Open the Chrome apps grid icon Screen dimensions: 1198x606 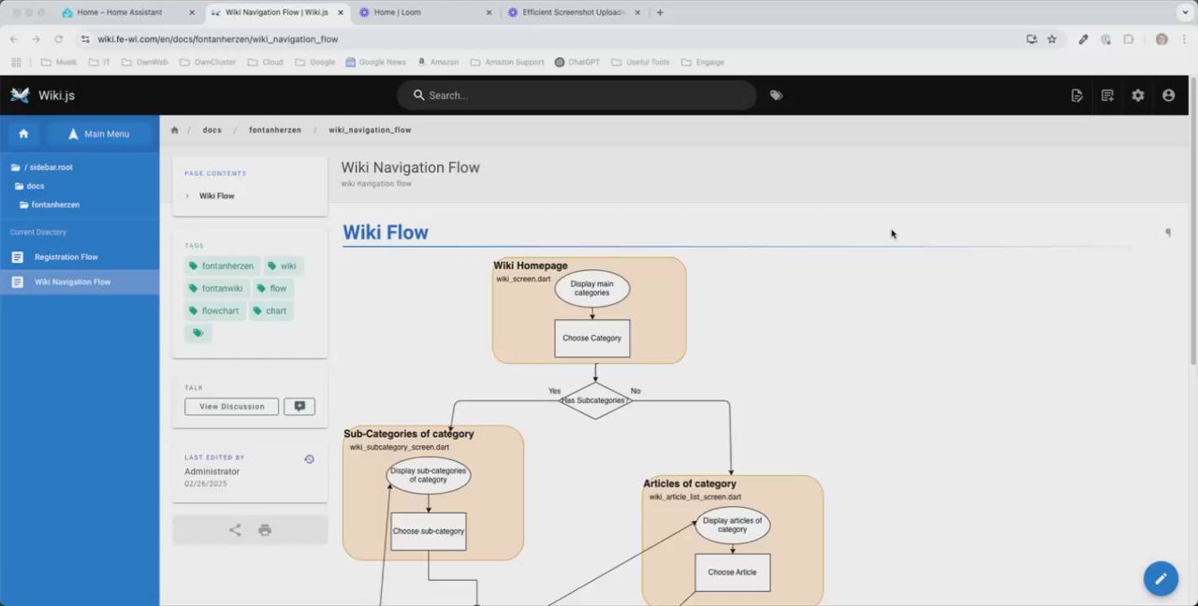coord(16,62)
